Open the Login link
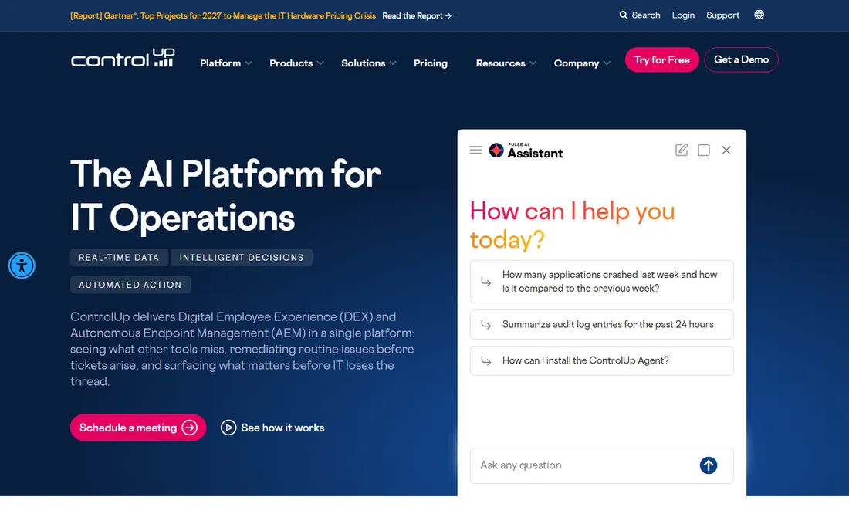Screen dimensions: 849x531 (683, 15)
